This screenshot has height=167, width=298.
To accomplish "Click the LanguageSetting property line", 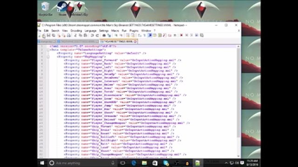I will point(102,53).
